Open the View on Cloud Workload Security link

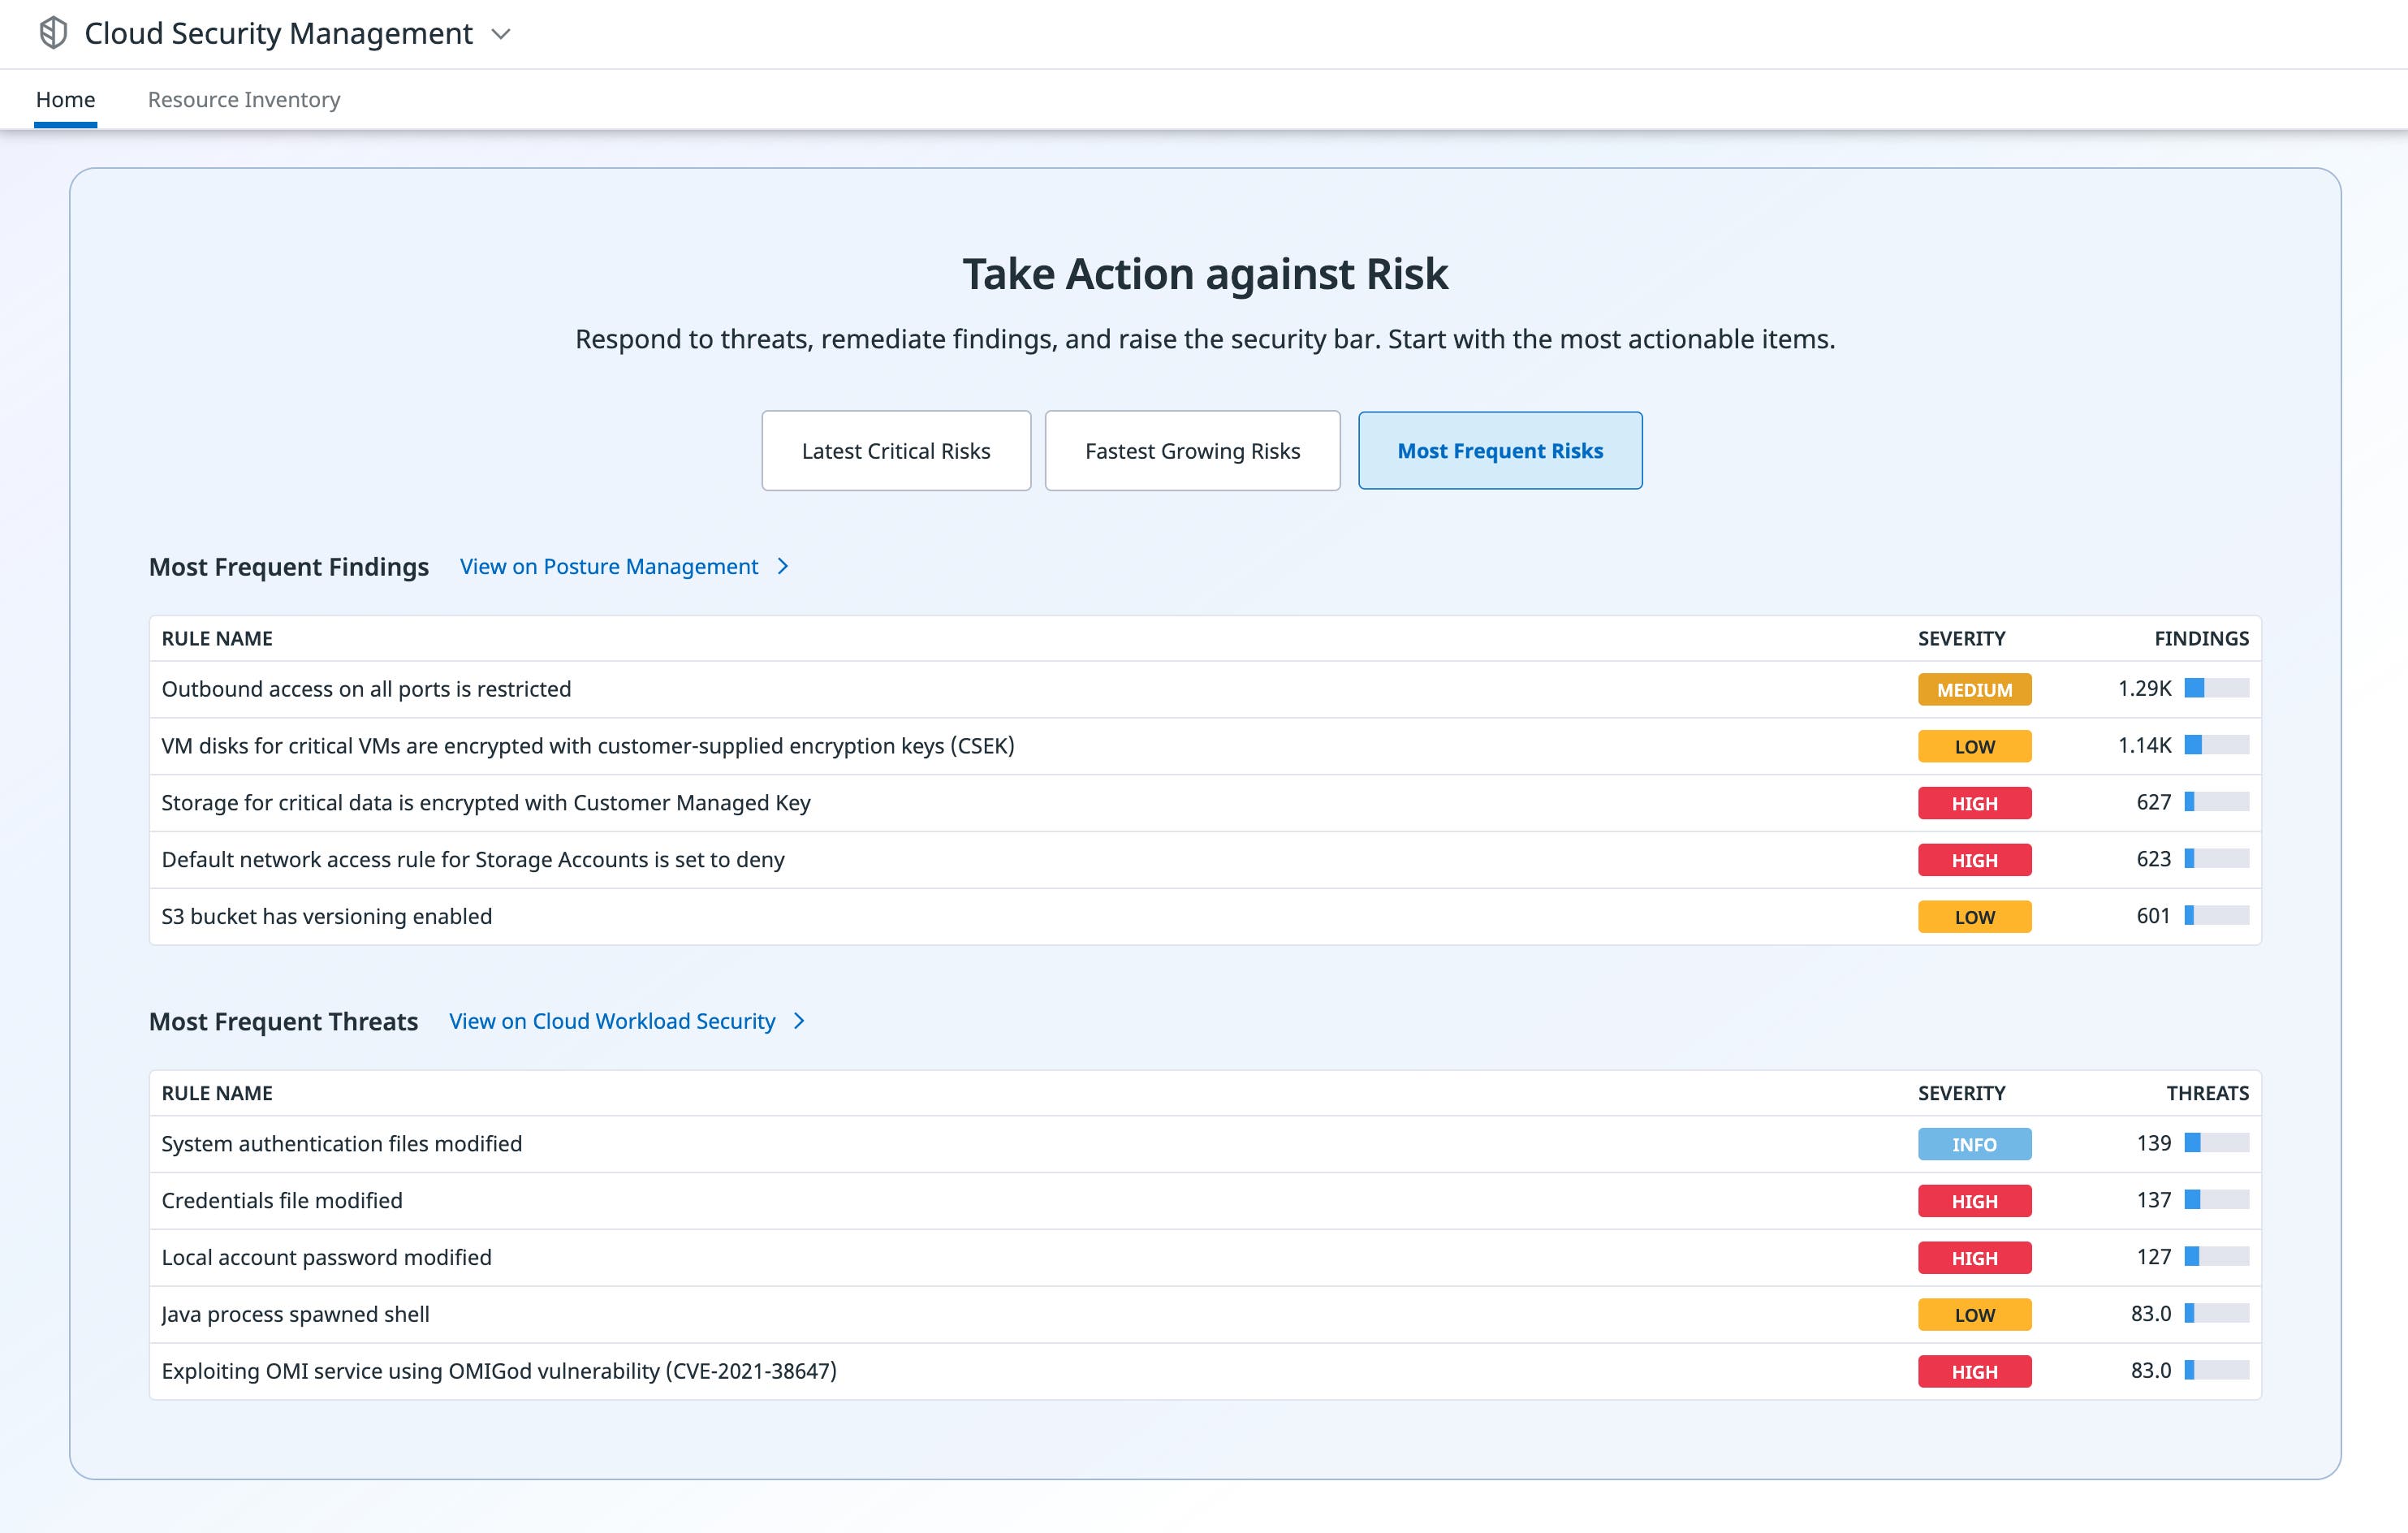tap(611, 1021)
